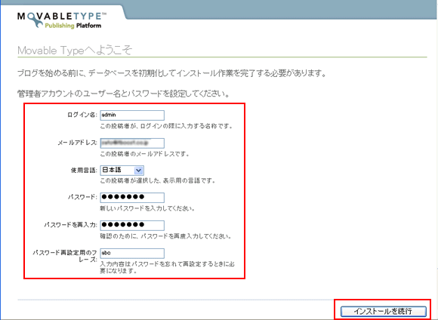Click the Publishing Platform tagline text
Viewport: 438px width, 320px height.
(73, 26)
